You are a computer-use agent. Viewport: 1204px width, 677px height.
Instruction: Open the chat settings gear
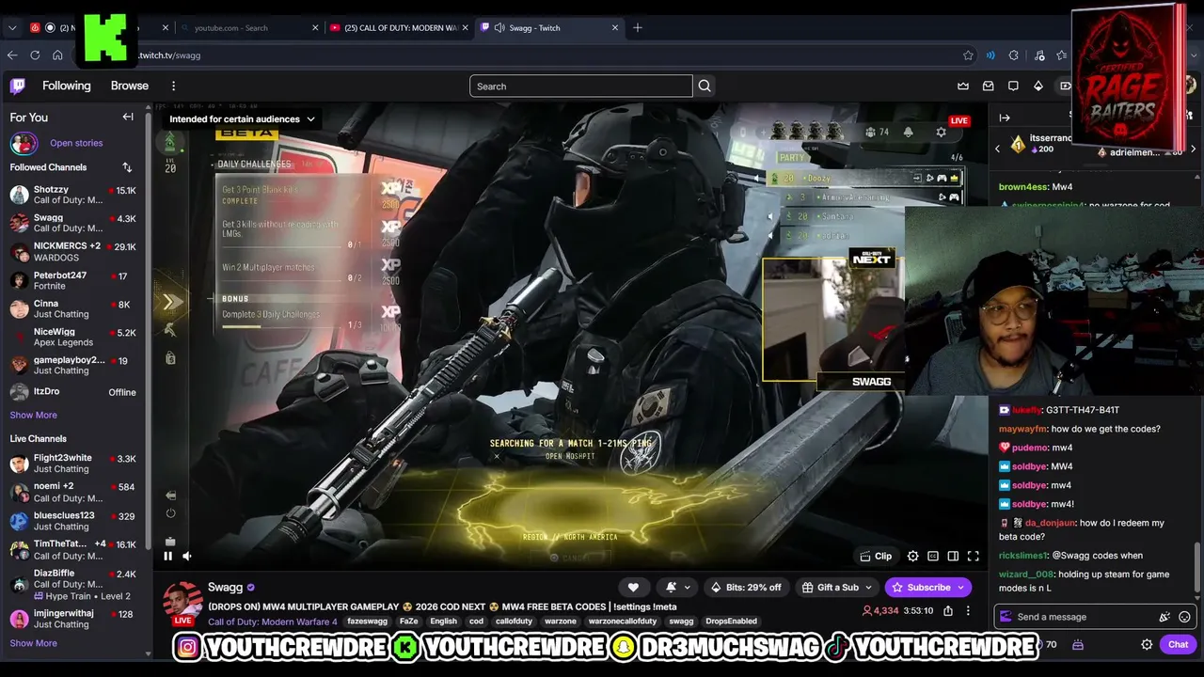(1147, 644)
